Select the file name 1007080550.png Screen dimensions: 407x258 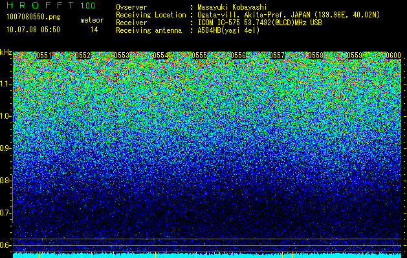point(33,17)
